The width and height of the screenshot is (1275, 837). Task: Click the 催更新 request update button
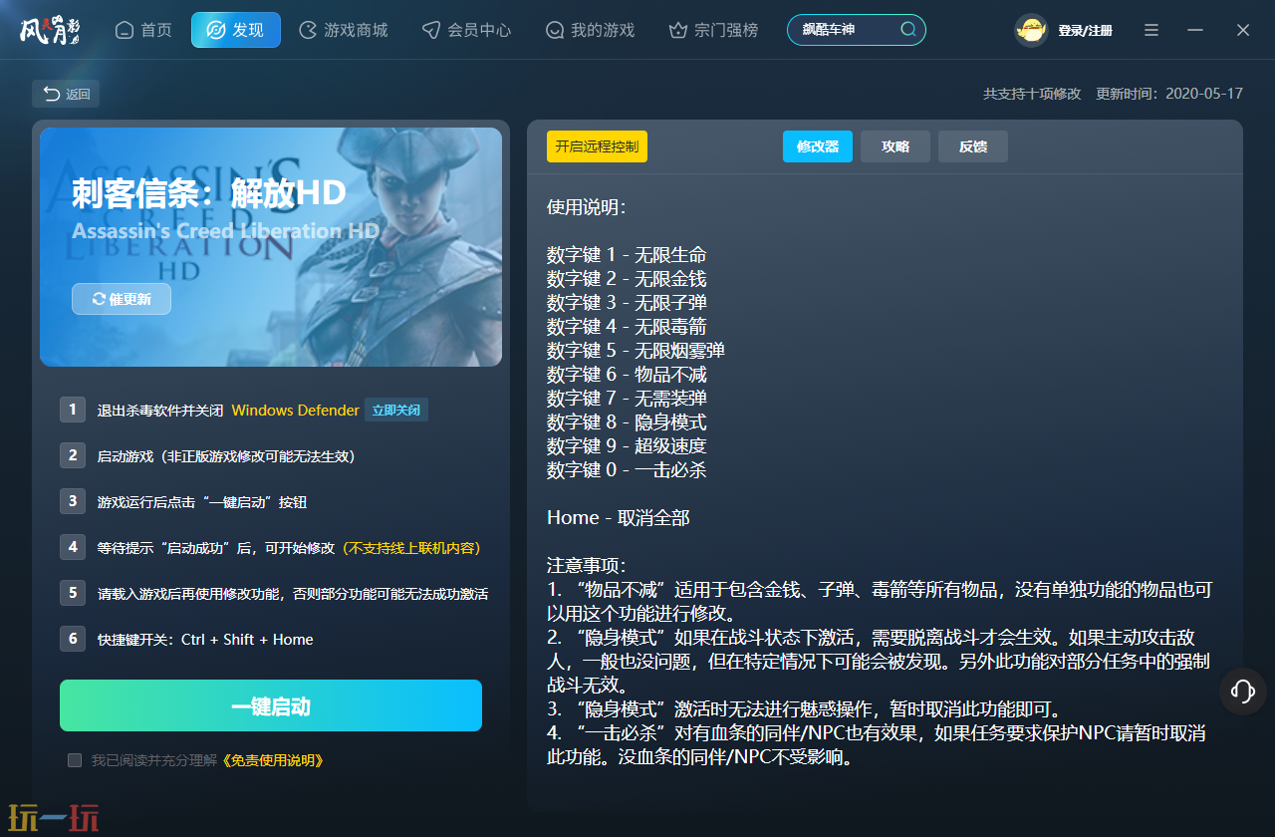(x=122, y=299)
